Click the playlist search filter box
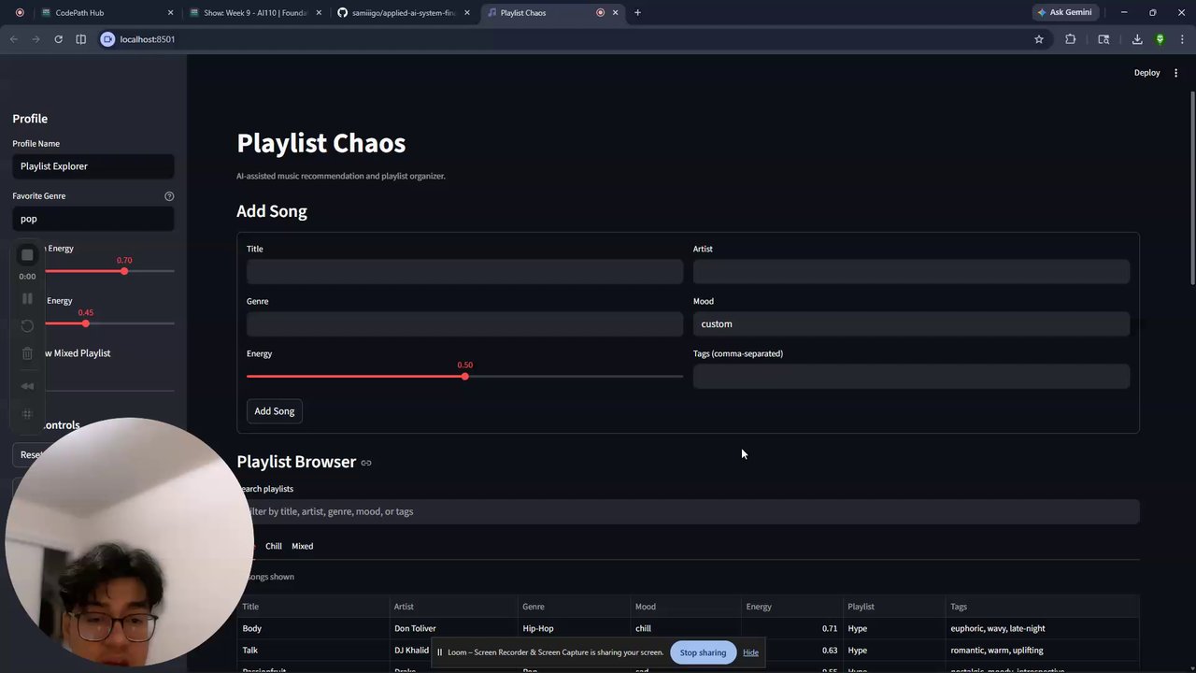The width and height of the screenshot is (1196, 673). [690, 511]
